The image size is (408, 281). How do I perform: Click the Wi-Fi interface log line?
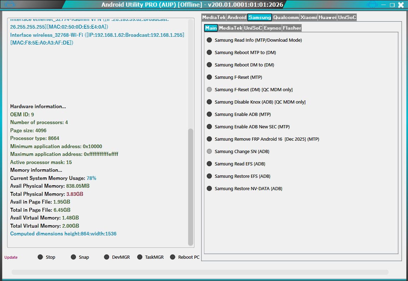point(97,39)
